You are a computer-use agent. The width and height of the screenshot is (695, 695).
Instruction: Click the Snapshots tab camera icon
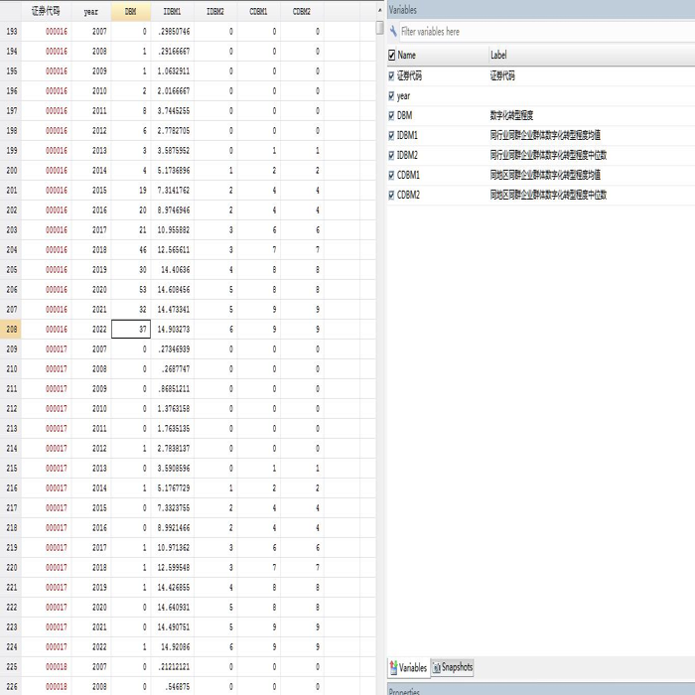click(x=436, y=667)
